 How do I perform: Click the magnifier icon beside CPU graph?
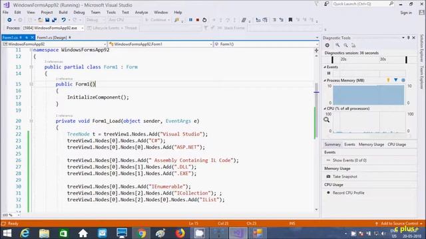(327, 119)
